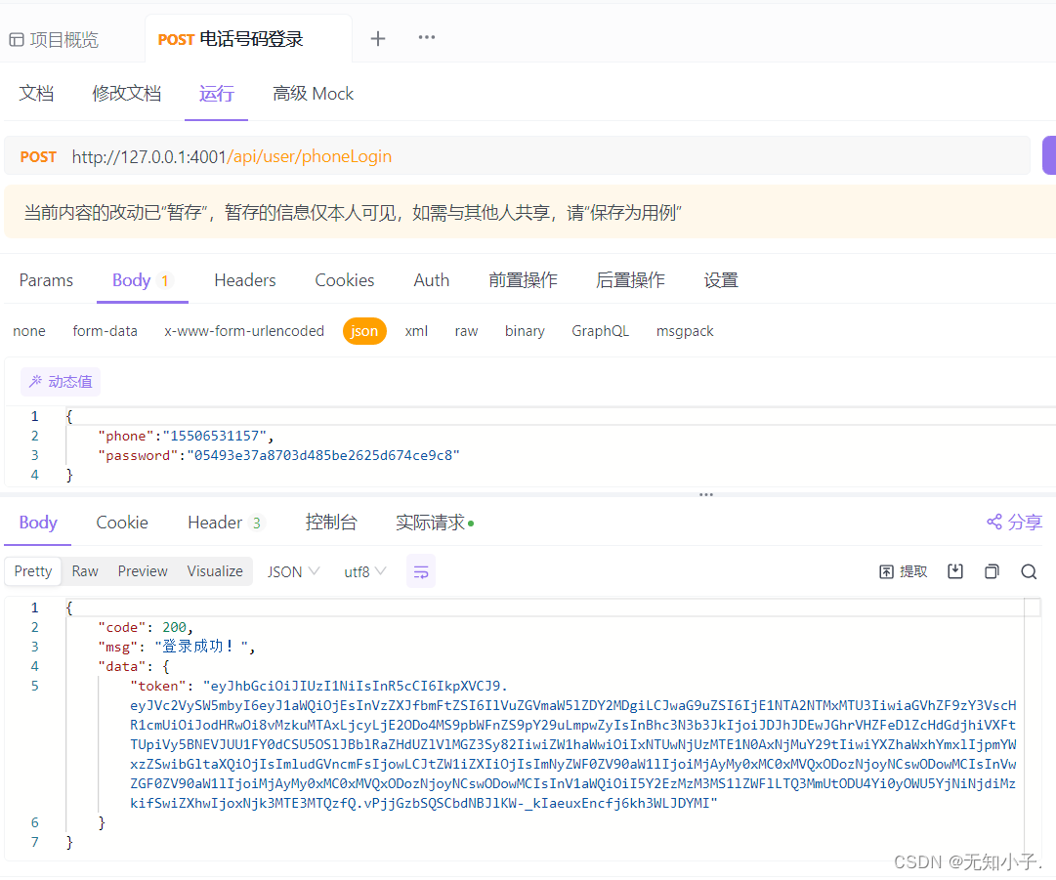The image size is (1056, 880).
Task: Switch response view to Raw
Action: (84, 571)
